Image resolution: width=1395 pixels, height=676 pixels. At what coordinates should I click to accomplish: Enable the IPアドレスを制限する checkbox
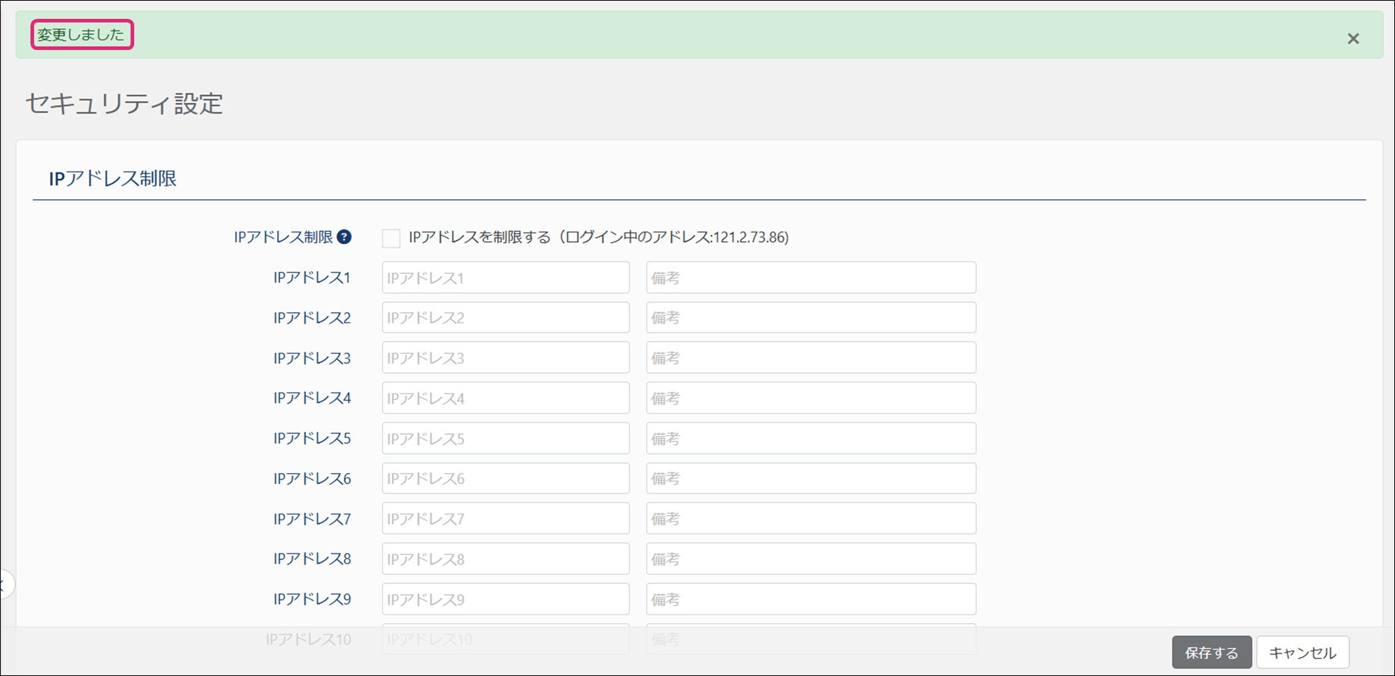391,238
